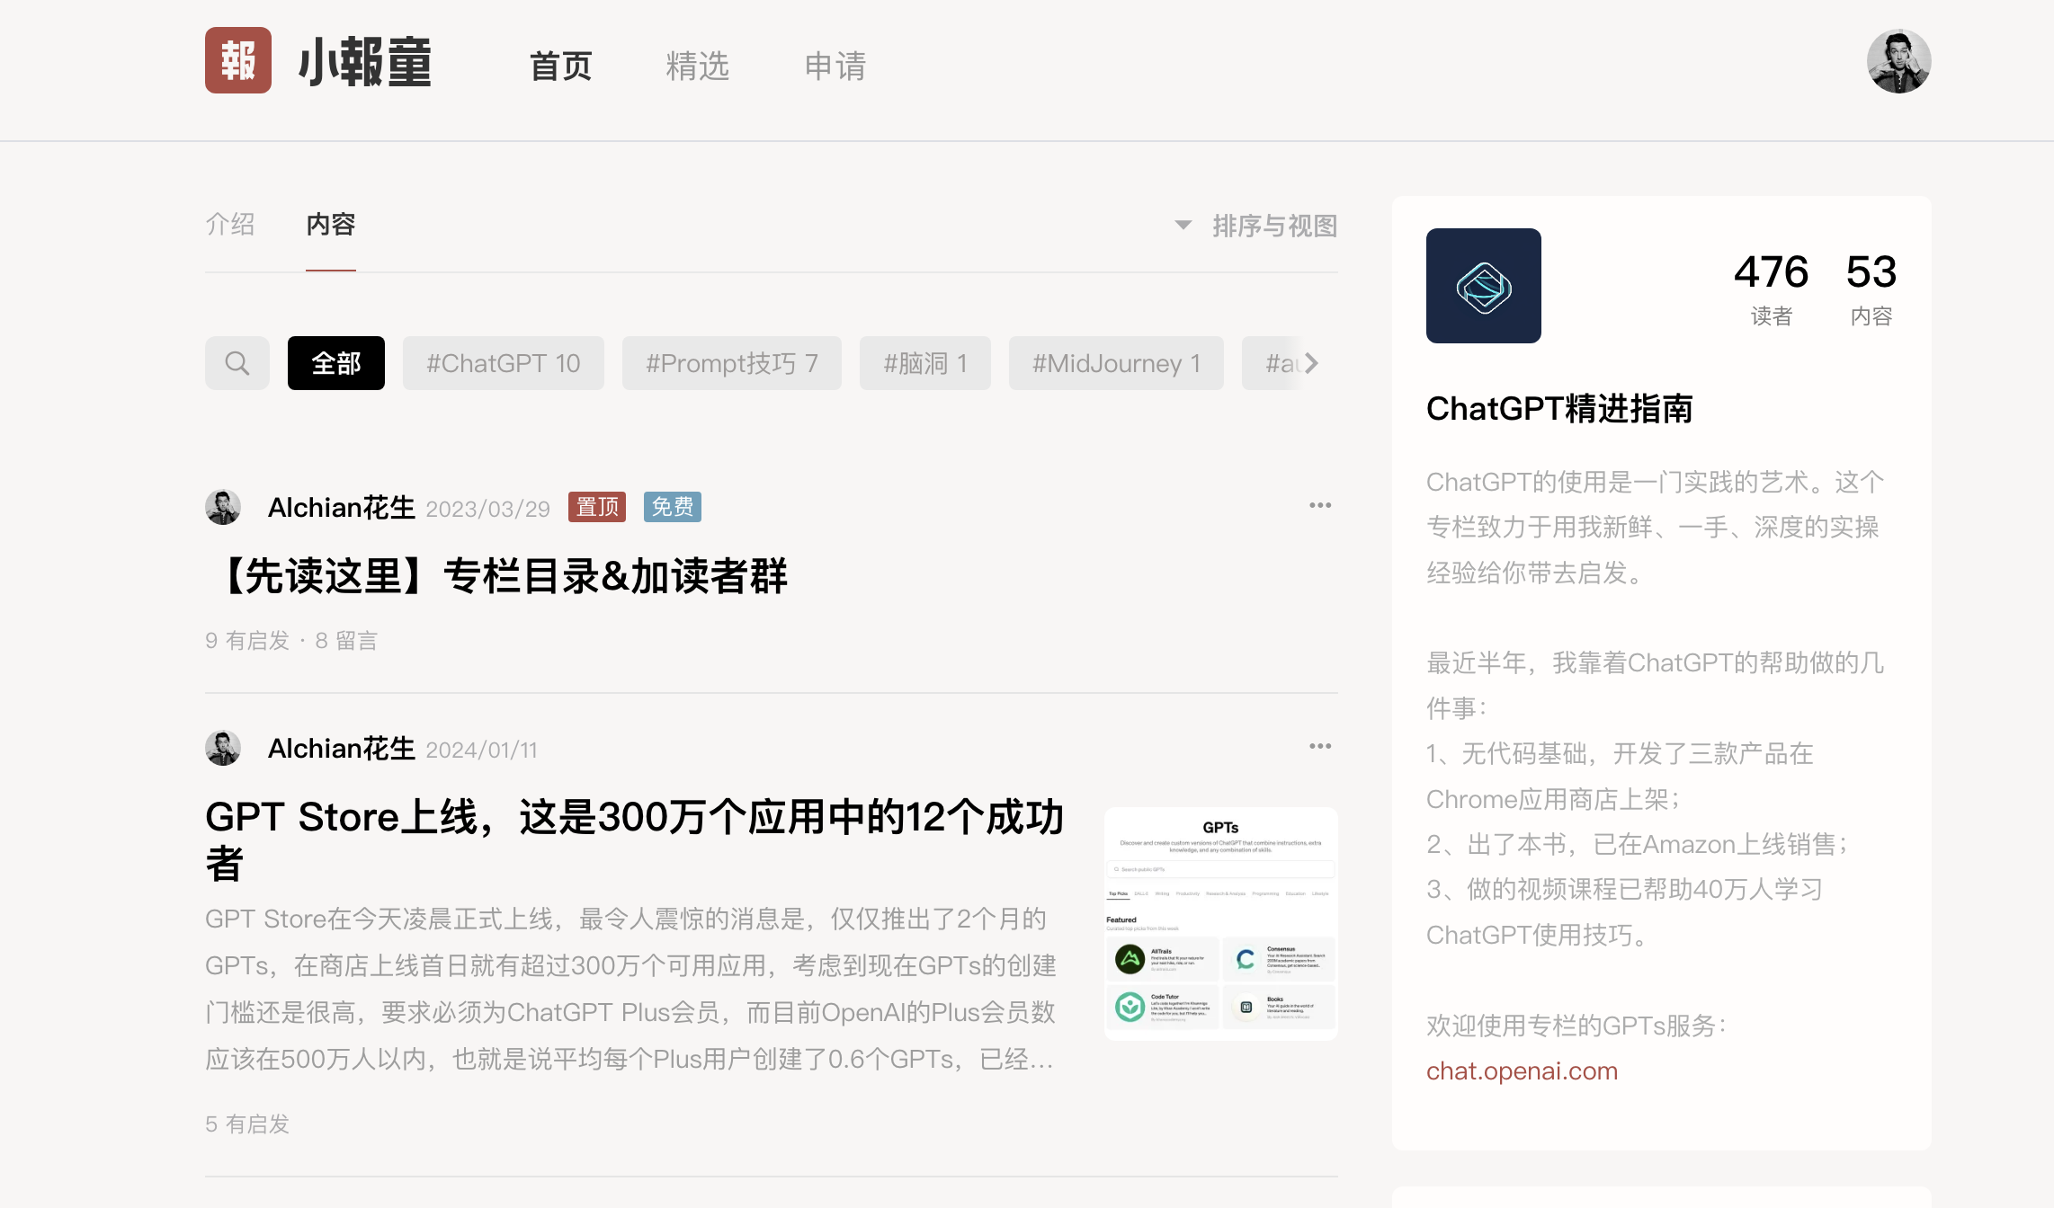The image size is (2054, 1208).
Task: Open the ChatGPT精进指南 column logo
Action: (x=1483, y=286)
